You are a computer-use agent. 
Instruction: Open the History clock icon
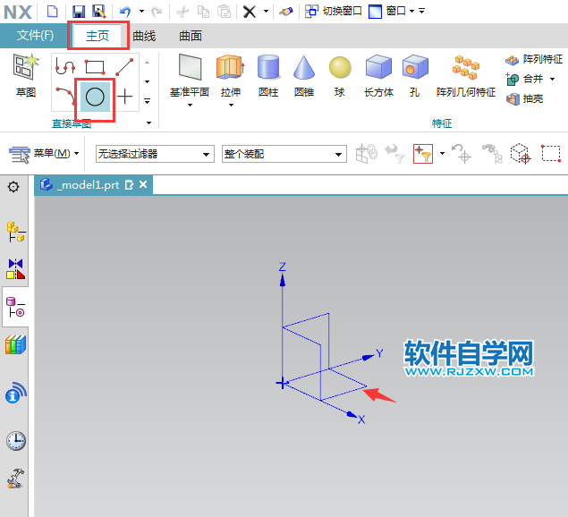(x=15, y=441)
